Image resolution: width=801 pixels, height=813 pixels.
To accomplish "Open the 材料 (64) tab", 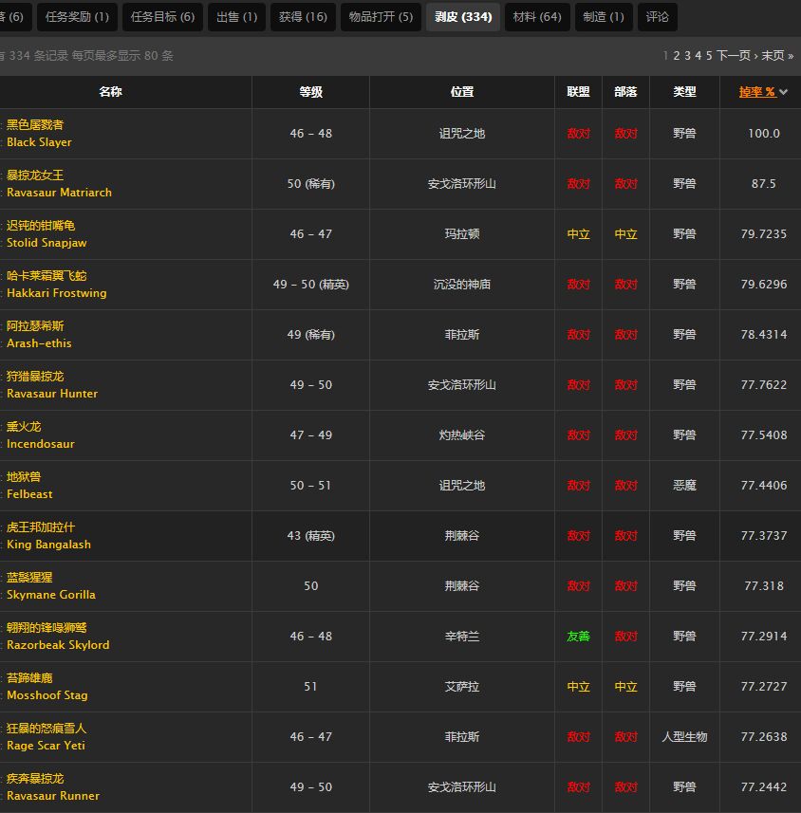I will click(x=537, y=17).
